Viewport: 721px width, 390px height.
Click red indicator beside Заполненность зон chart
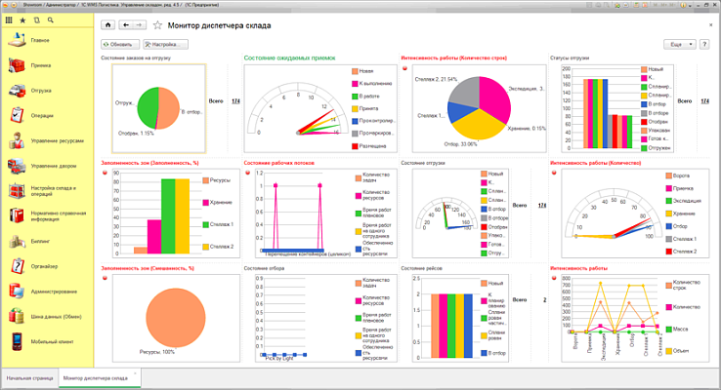point(104,175)
